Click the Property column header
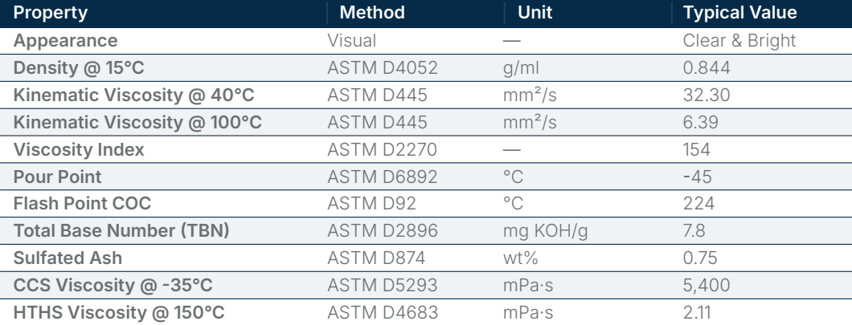 (x=51, y=13)
